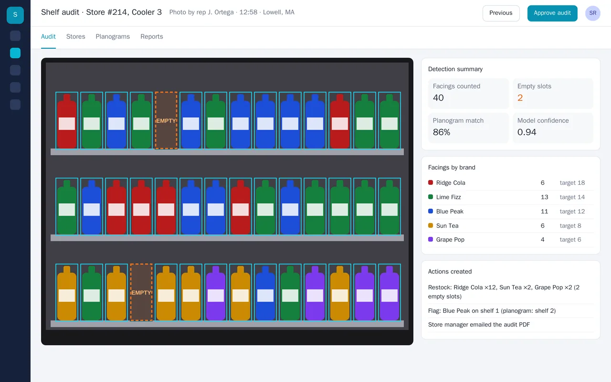611x382 pixels.
Task: Switch to the Audit tab
Action: [x=48, y=37]
